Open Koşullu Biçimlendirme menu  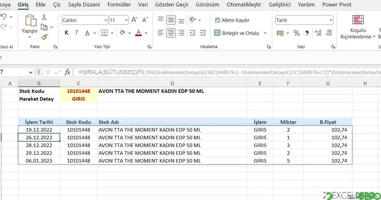pyautogui.click(x=358, y=27)
